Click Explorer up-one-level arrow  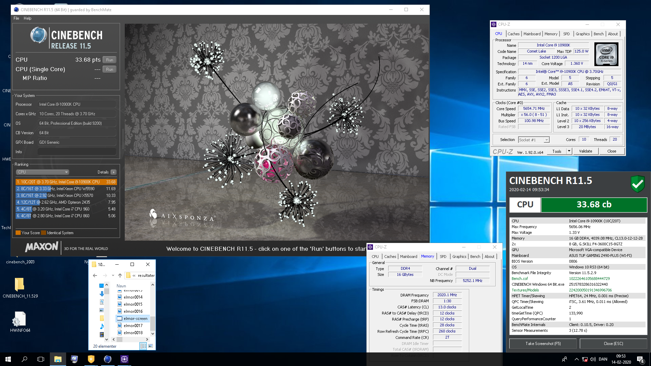pyautogui.click(x=120, y=276)
